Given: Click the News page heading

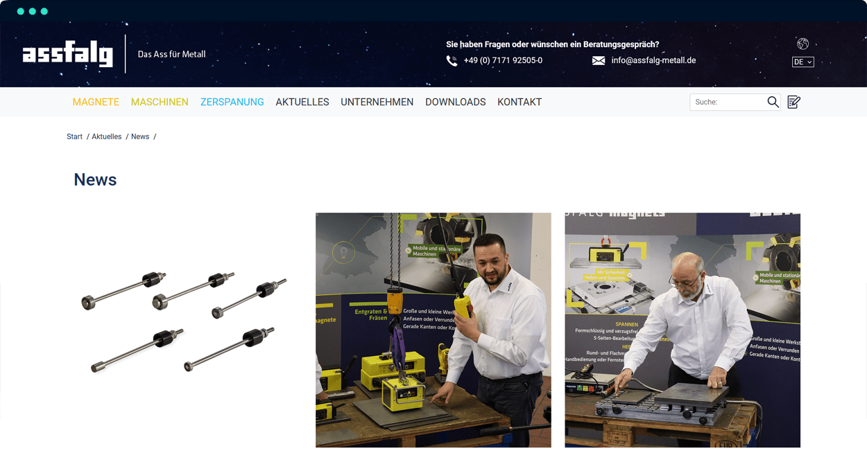Looking at the screenshot, I should tap(95, 179).
